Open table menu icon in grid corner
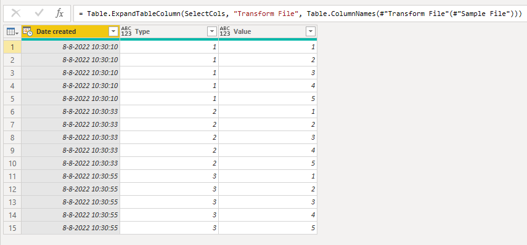Screen dimensions: 527x245 12,32
